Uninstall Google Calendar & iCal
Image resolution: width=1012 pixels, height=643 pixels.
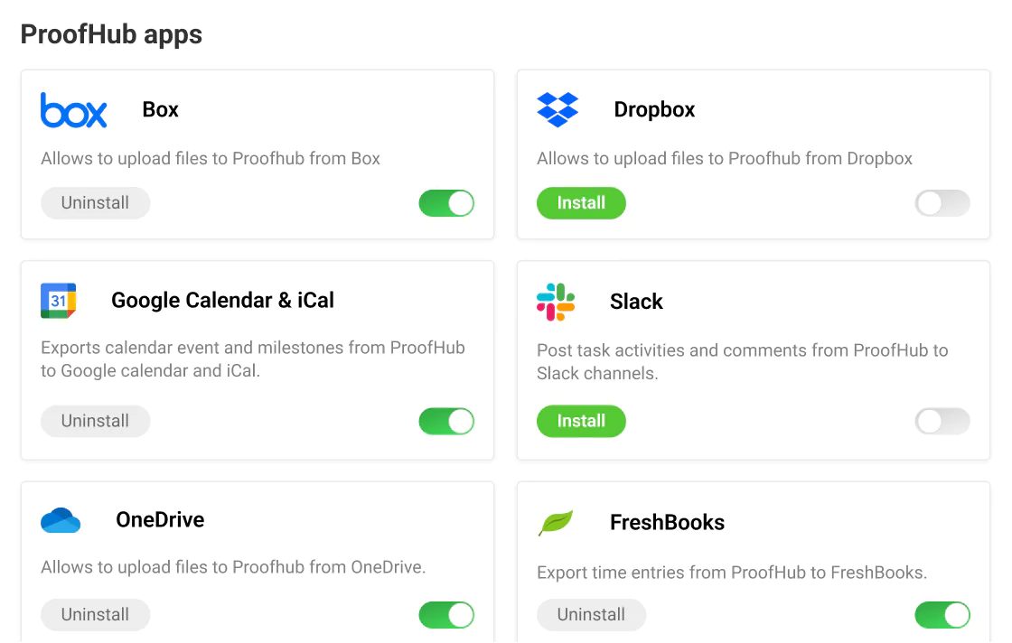pyautogui.click(x=95, y=421)
